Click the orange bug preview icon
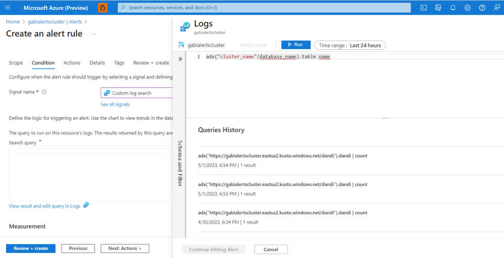The image size is (504, 258). click(x=102, y=8)
